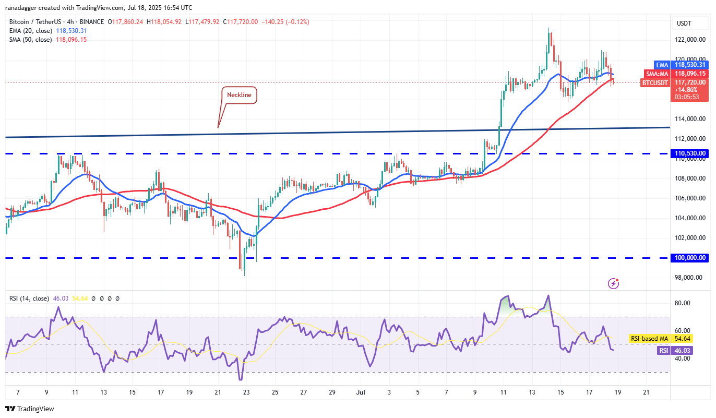The width and height of the screenshot is (716, 418).
Task: Click the 110,530.00 dashed line price label
Action: [690, 153]
